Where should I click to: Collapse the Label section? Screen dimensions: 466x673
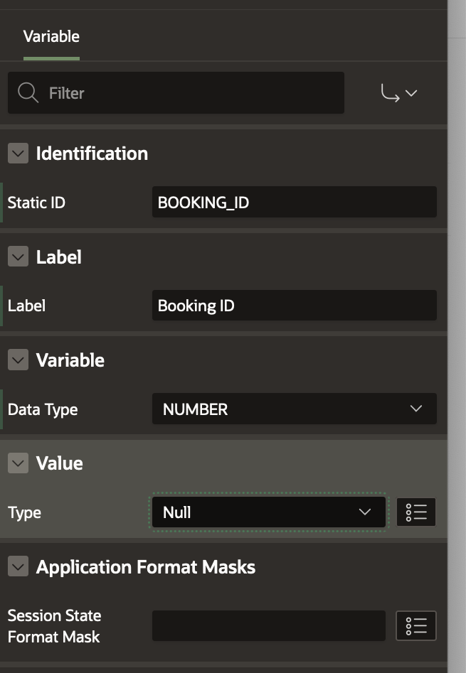click(x=18, y=257)
